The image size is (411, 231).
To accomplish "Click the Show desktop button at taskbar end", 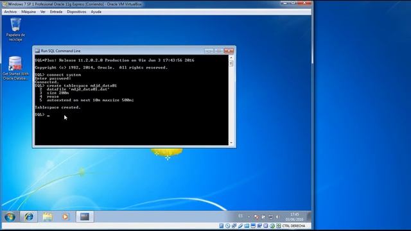I will point(309,217).
